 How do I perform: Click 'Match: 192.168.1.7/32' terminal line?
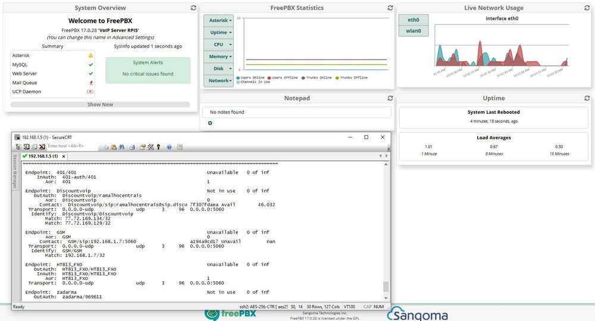(75, 256)
